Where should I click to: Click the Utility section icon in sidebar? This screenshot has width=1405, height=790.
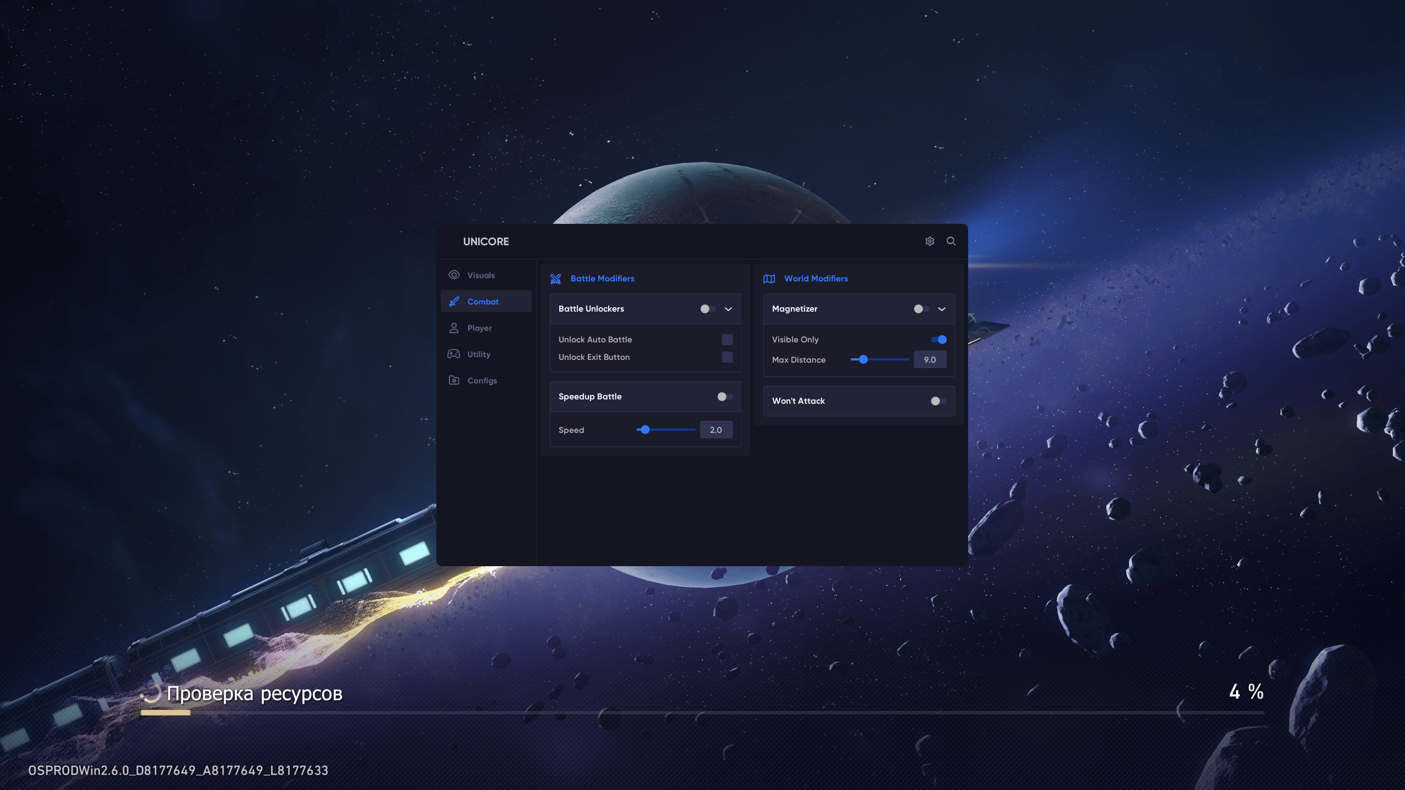[x=453, y=353]
